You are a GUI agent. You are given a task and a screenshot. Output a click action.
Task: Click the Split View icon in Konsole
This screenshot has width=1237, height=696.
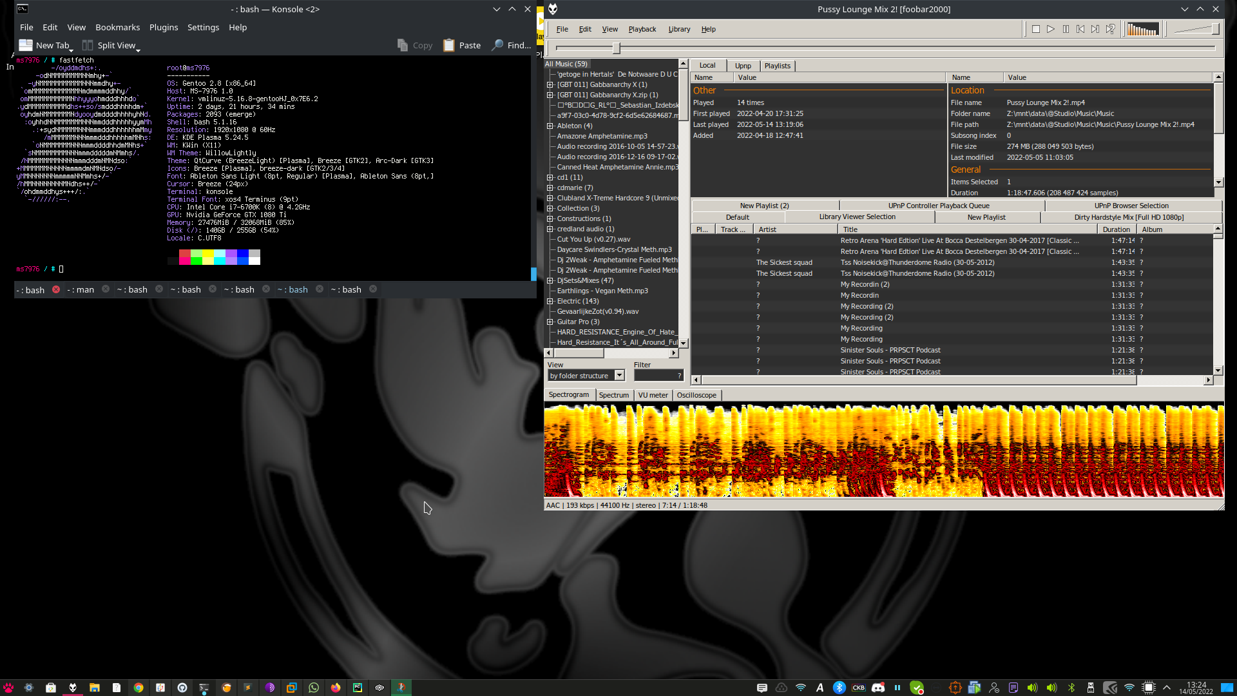click(x=88, y=45)
